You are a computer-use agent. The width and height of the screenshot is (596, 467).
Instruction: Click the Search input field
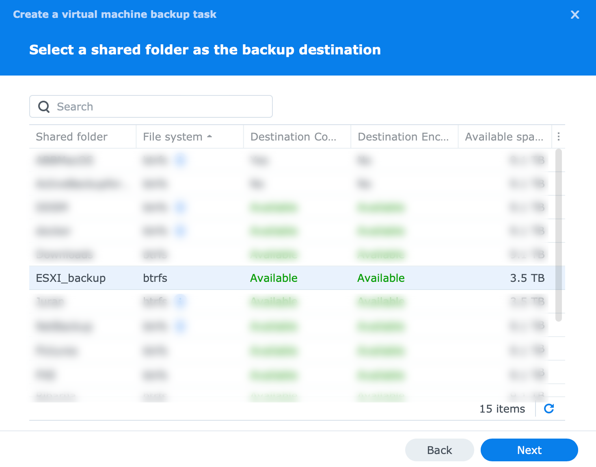(151, 106)
